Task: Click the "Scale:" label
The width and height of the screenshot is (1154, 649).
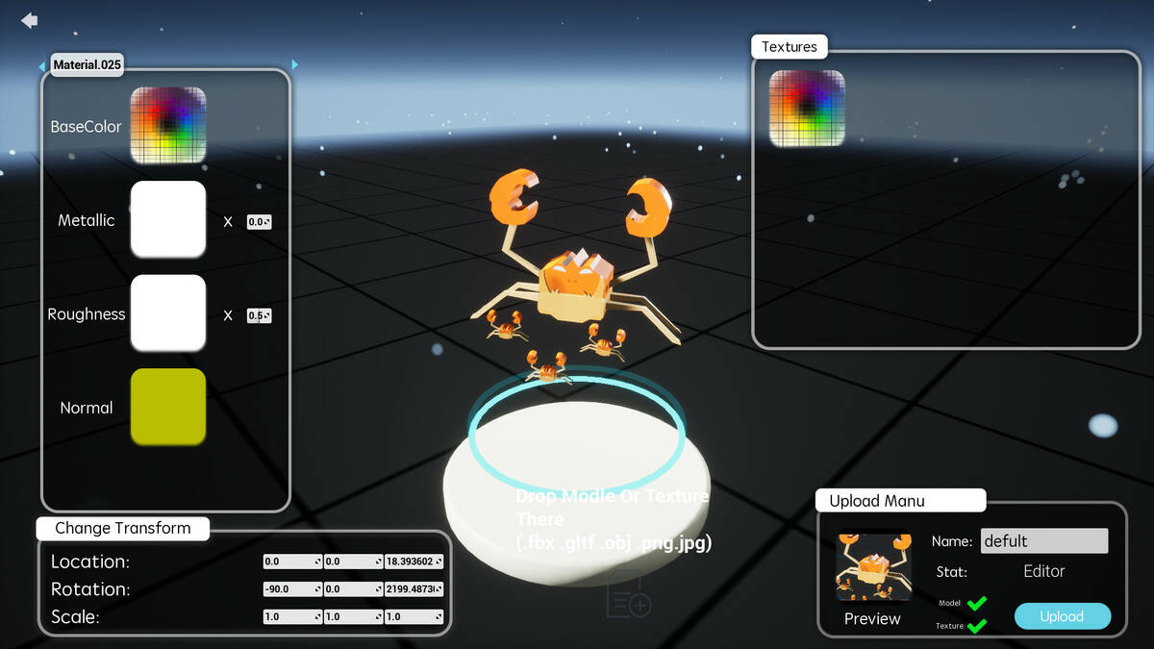Action: coord(76,617)
